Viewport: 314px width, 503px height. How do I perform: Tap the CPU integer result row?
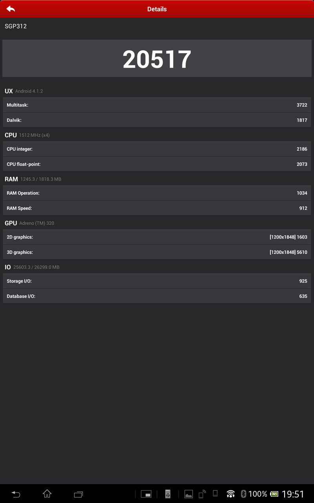(157, 149)
